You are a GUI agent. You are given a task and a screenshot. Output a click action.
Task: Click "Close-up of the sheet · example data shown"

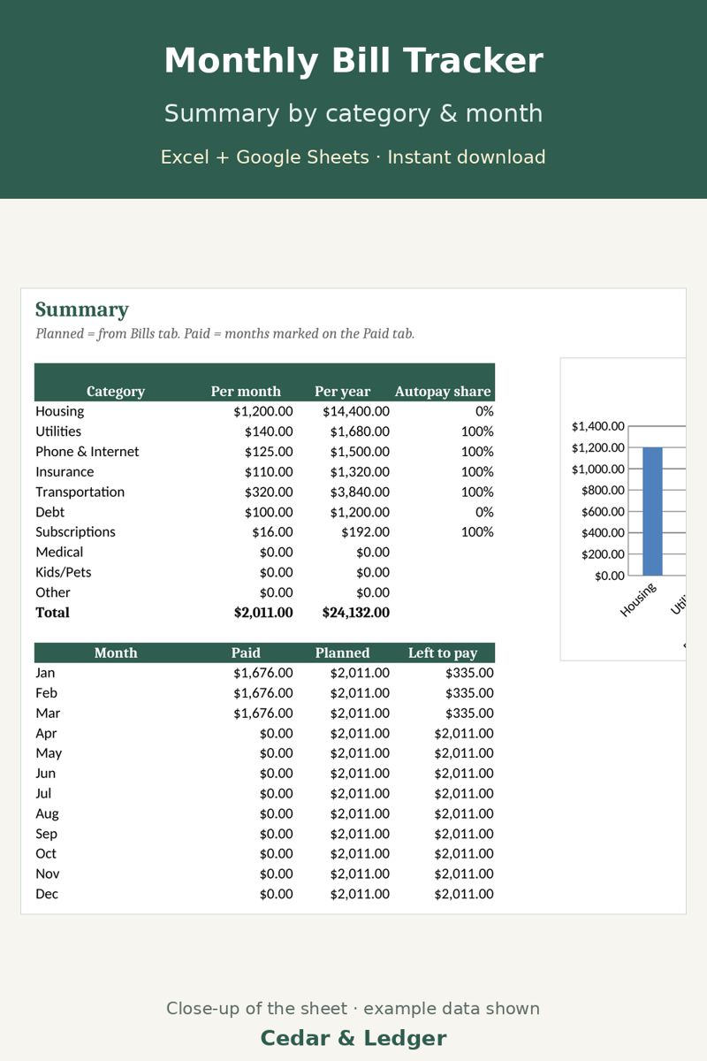(353, 1009)
